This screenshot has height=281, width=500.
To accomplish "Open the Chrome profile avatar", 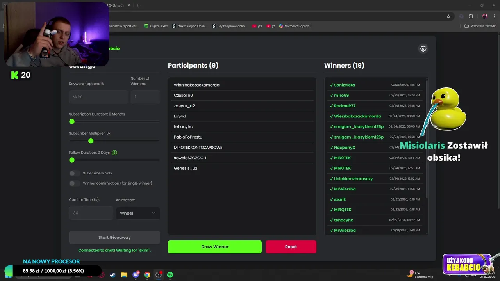I will point(485,16).
